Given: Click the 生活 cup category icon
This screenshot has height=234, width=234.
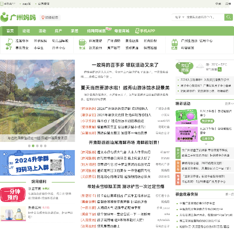Looking at the screenshot, I should click(x=82, y=42).
